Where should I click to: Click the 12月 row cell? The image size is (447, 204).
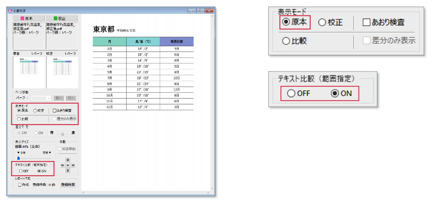110,107
